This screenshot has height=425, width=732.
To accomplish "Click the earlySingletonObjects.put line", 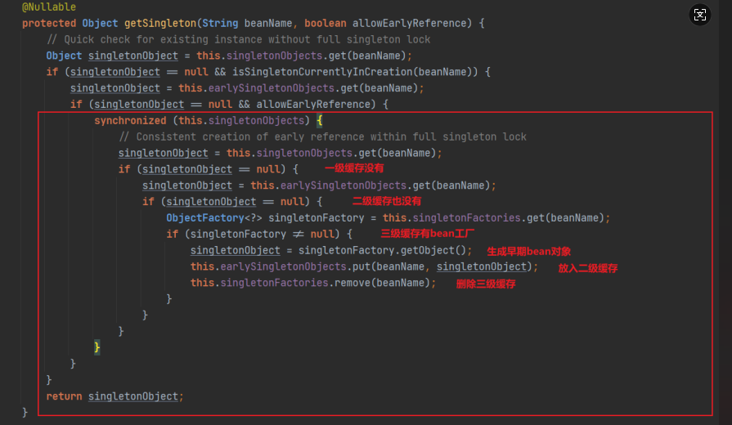I will coord(364,266).
